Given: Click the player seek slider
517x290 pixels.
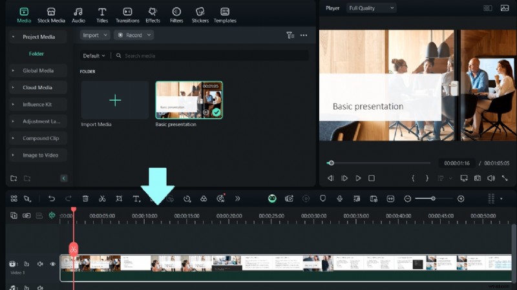Looking at the screenshot, I should point(379,163).
